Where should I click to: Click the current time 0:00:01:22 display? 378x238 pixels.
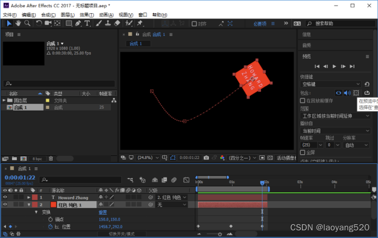click(20, 178)
